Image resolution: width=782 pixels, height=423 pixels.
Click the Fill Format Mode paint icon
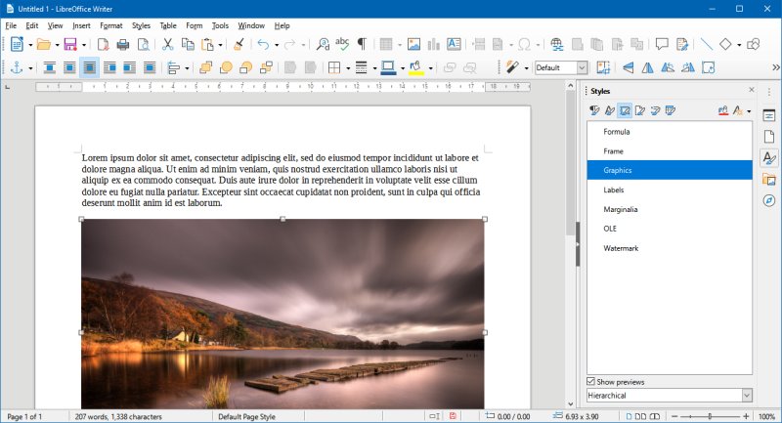(x=724, y=110)
